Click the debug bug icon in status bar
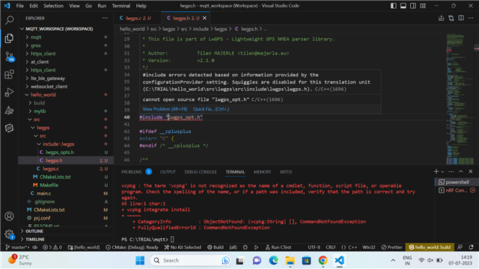The height and width of the screenshot is (269, 479). [x=245, y=247]
